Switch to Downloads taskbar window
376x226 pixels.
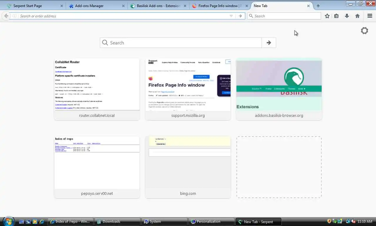(x=117, y=222)
